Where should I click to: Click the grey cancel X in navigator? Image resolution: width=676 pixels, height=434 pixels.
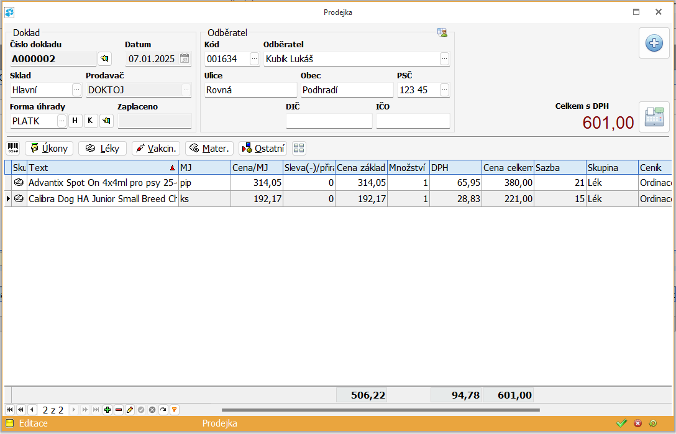[152, 410]
